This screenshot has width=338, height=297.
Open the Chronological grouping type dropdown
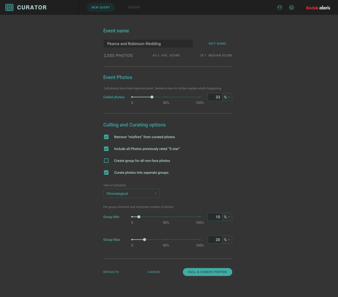131,194
